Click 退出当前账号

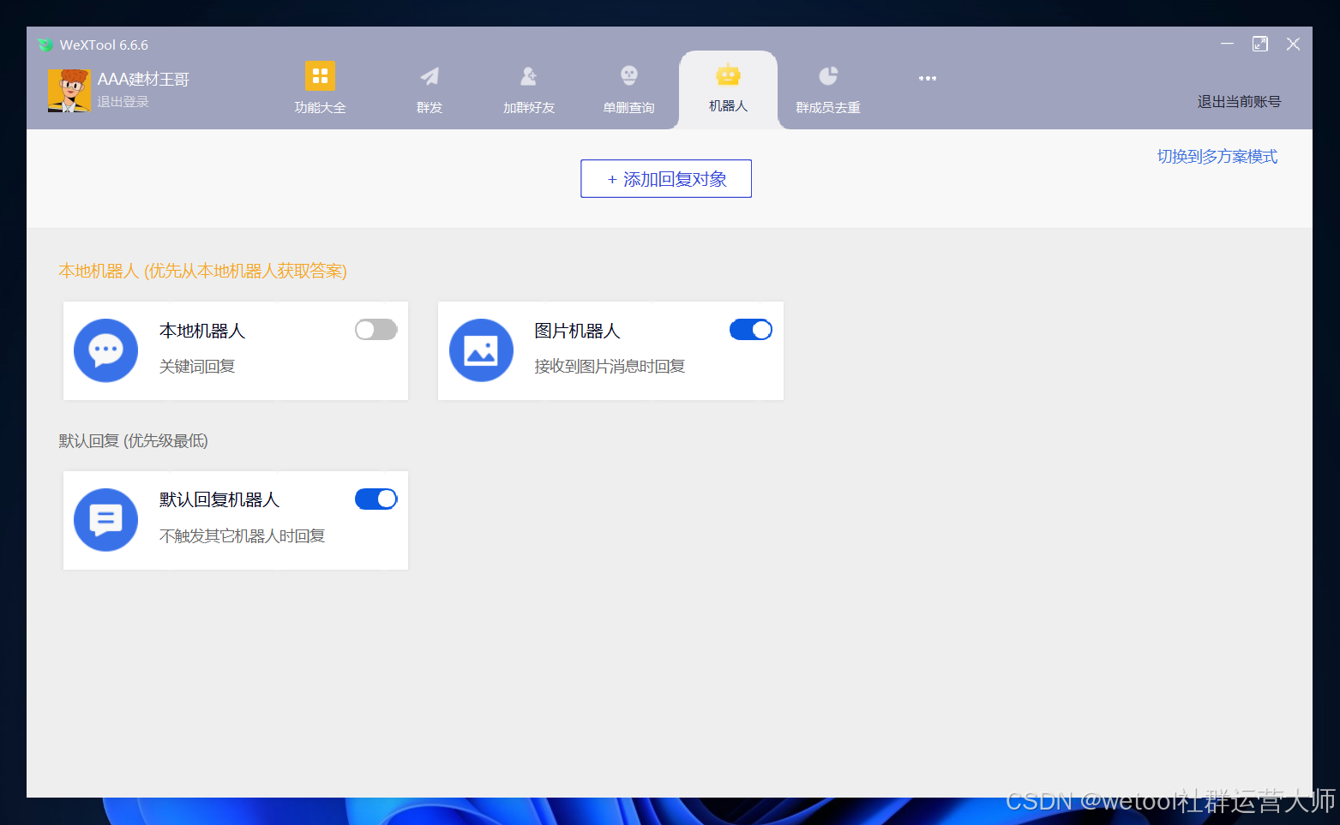tap(1239, 101)
